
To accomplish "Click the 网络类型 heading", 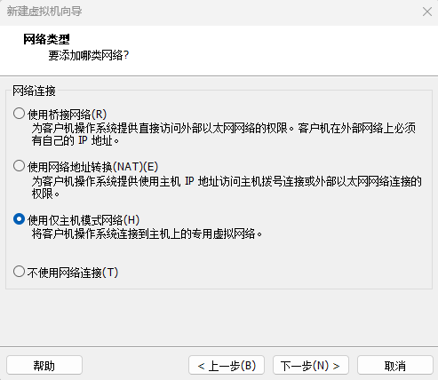I will point(46,39).
